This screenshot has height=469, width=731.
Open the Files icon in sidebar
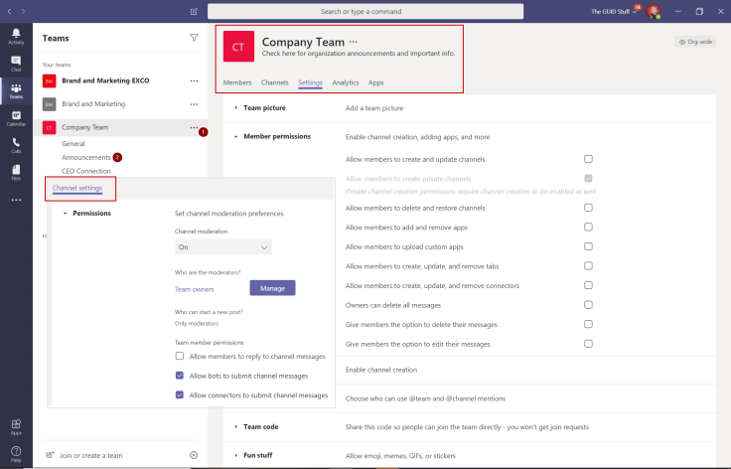[x=16, y=172]
